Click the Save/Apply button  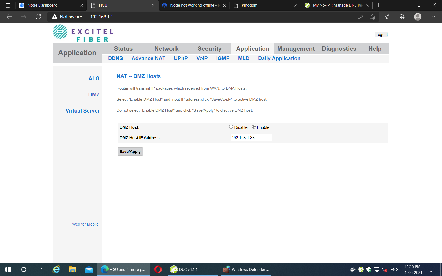130,152
